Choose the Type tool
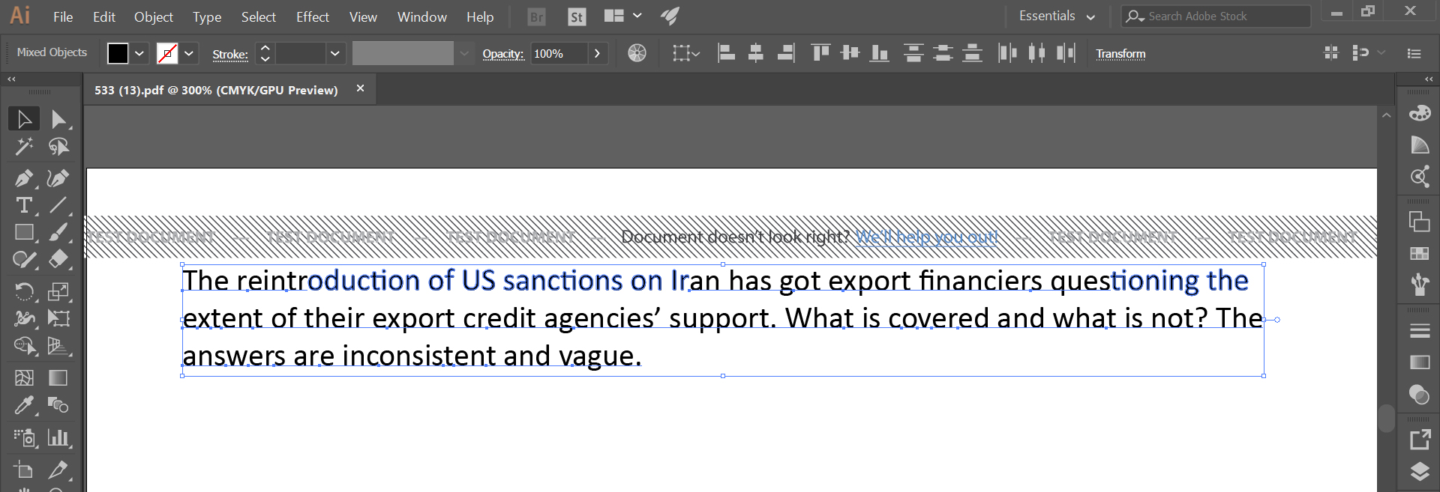The height and width of the screenshot is (492, 1440). (24, 205)
